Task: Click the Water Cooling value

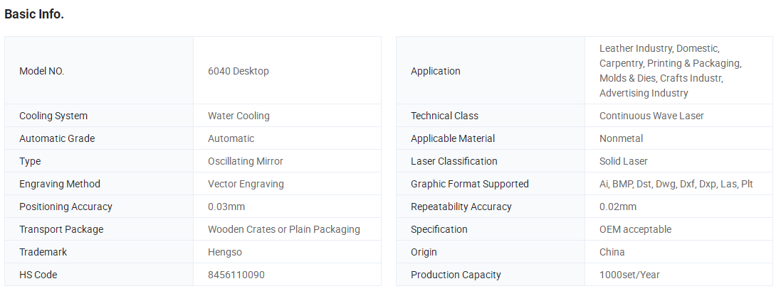Action: pyautogui.click(x=238, y=116)
